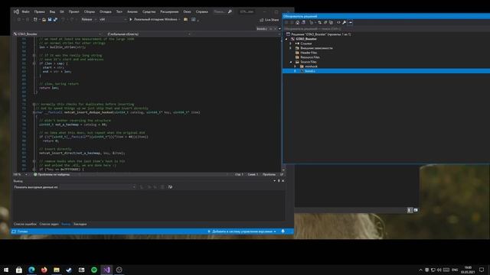
Task: Expand the Ссылки node
Action: click(x=291, y=44)
